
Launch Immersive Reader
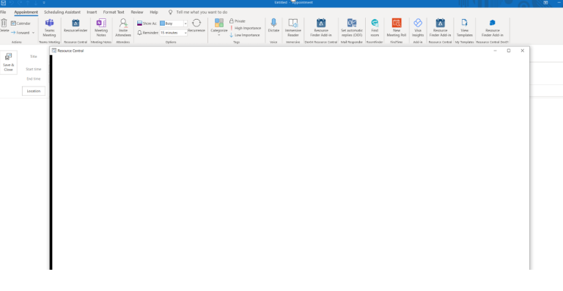[x=293, y=28]
